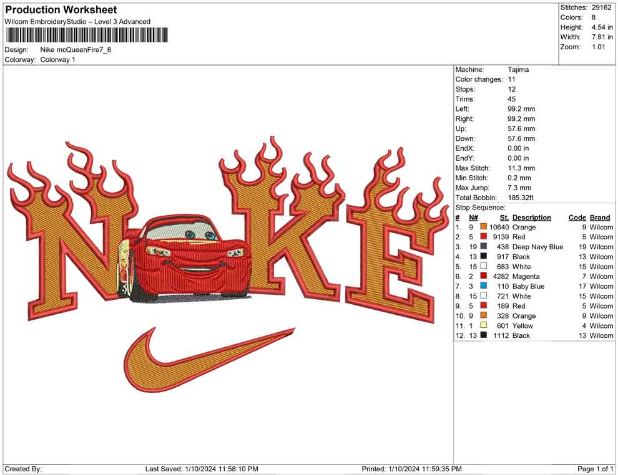Click the Nike swoosh in the design

coord(209,360)
